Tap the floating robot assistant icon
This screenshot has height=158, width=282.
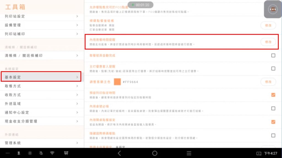point(273,9)
